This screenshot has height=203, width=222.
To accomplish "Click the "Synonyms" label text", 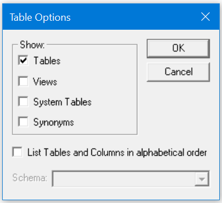I will (54, 122).
